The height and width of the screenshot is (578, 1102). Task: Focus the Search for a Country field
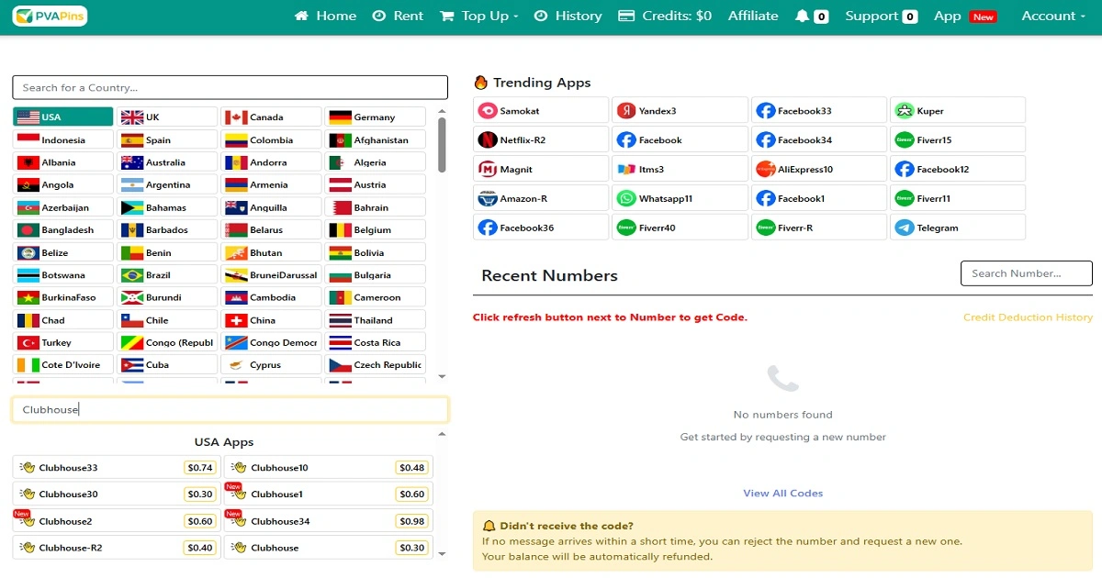230,87
